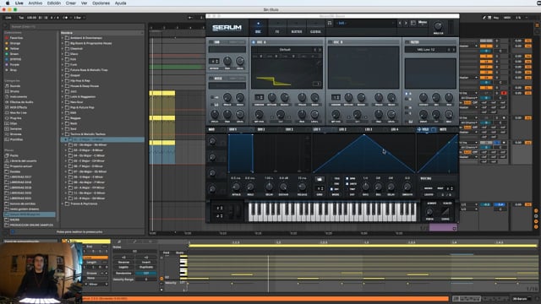
Task: Enable the FILTER power switch
Action: click(x=407, y=42)
